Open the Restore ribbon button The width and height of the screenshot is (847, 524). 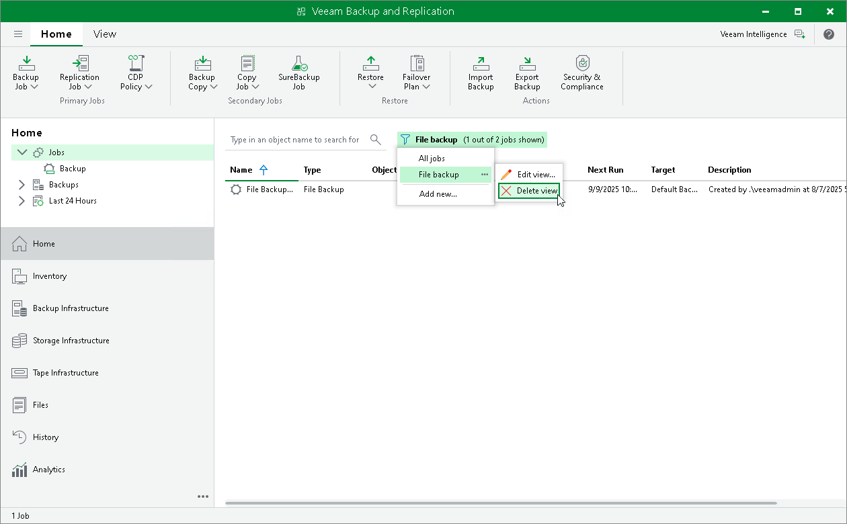click(371, 73)
